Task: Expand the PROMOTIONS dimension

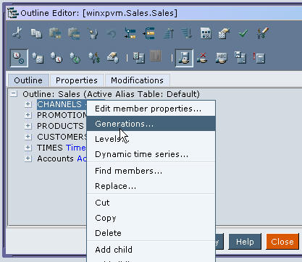Action: click(28, 115)
